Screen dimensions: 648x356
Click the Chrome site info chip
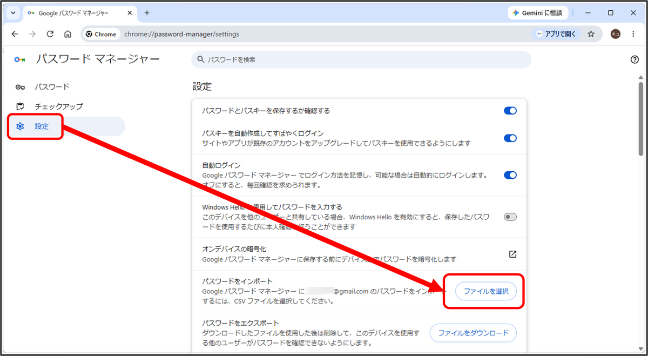click(x=101, y=34)
